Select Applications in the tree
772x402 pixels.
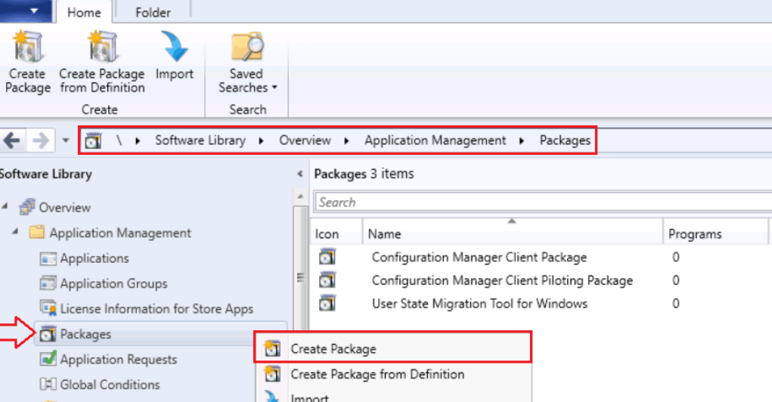pyautogui.click(x=95, y=258)
